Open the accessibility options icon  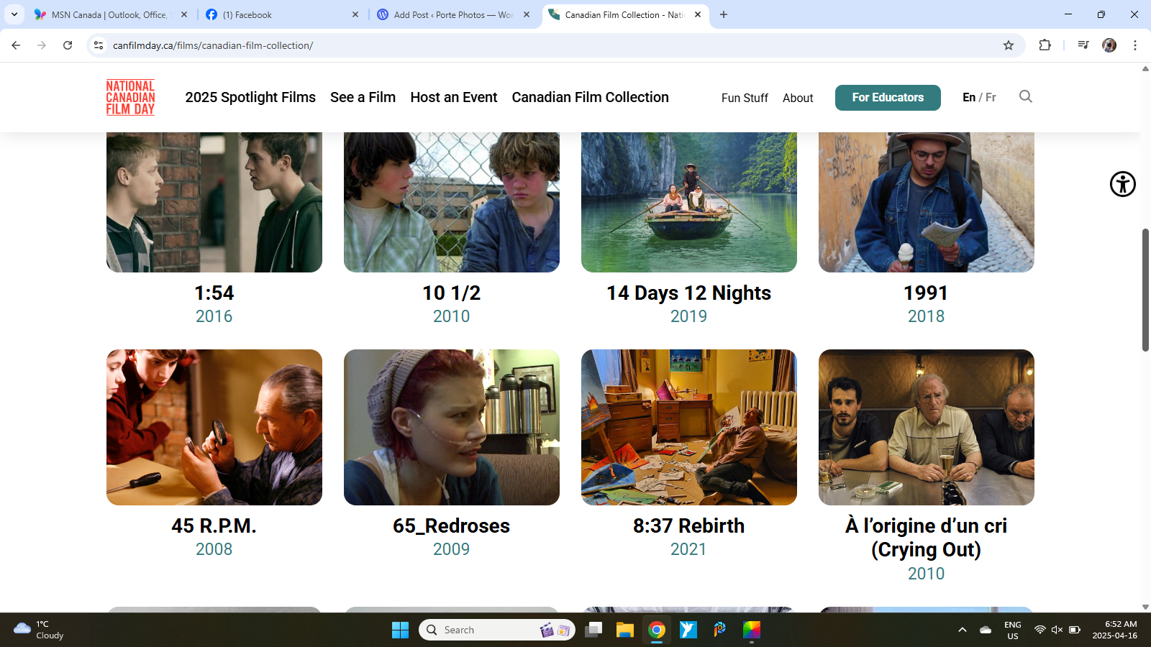pos(1122,184)
